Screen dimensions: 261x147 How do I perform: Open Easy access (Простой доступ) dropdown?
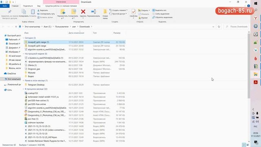(118, 14)
